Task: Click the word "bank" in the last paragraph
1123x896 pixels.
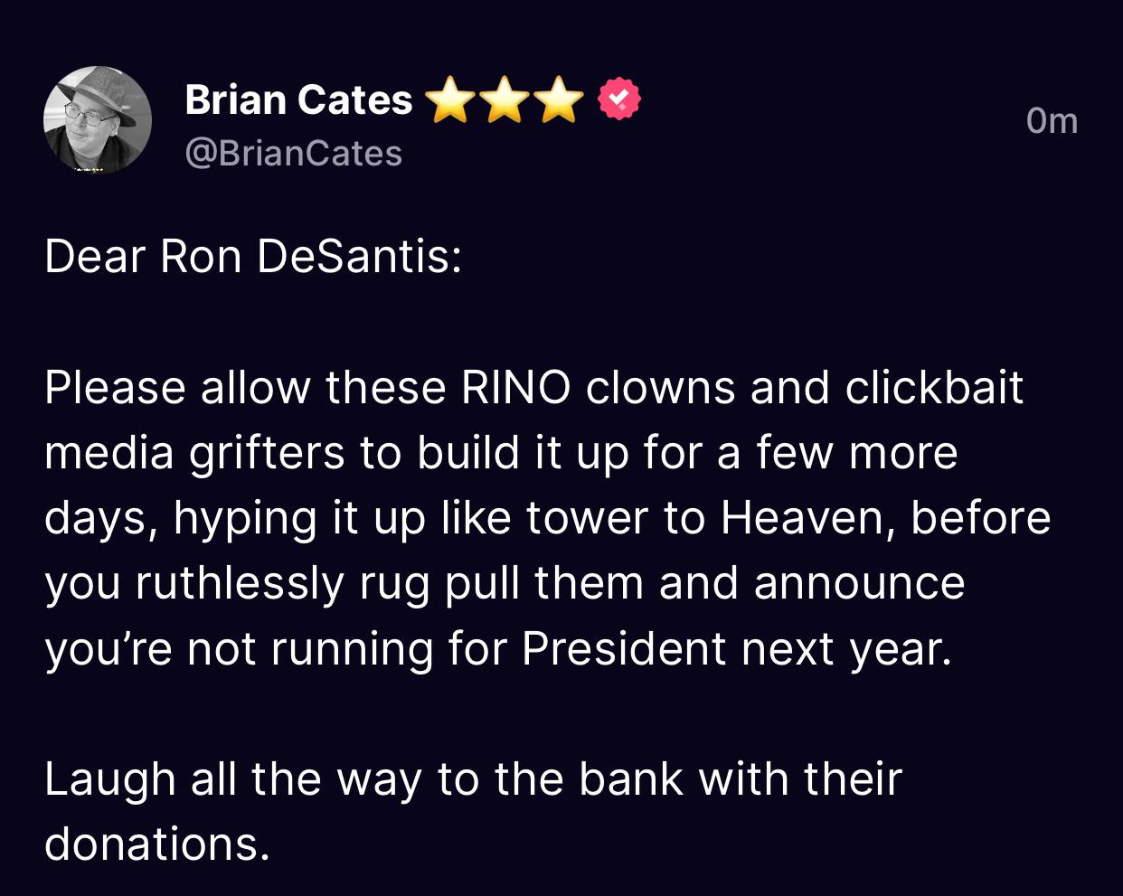Action: [x=630, y=779]
